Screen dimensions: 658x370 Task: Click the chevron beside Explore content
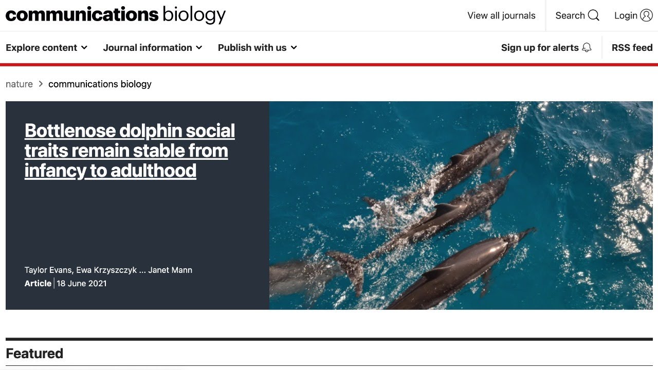(x=84, y=48)
